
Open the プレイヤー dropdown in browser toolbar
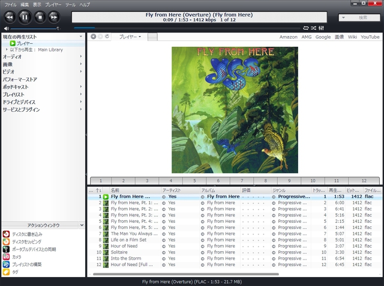[x=130, y=37]
